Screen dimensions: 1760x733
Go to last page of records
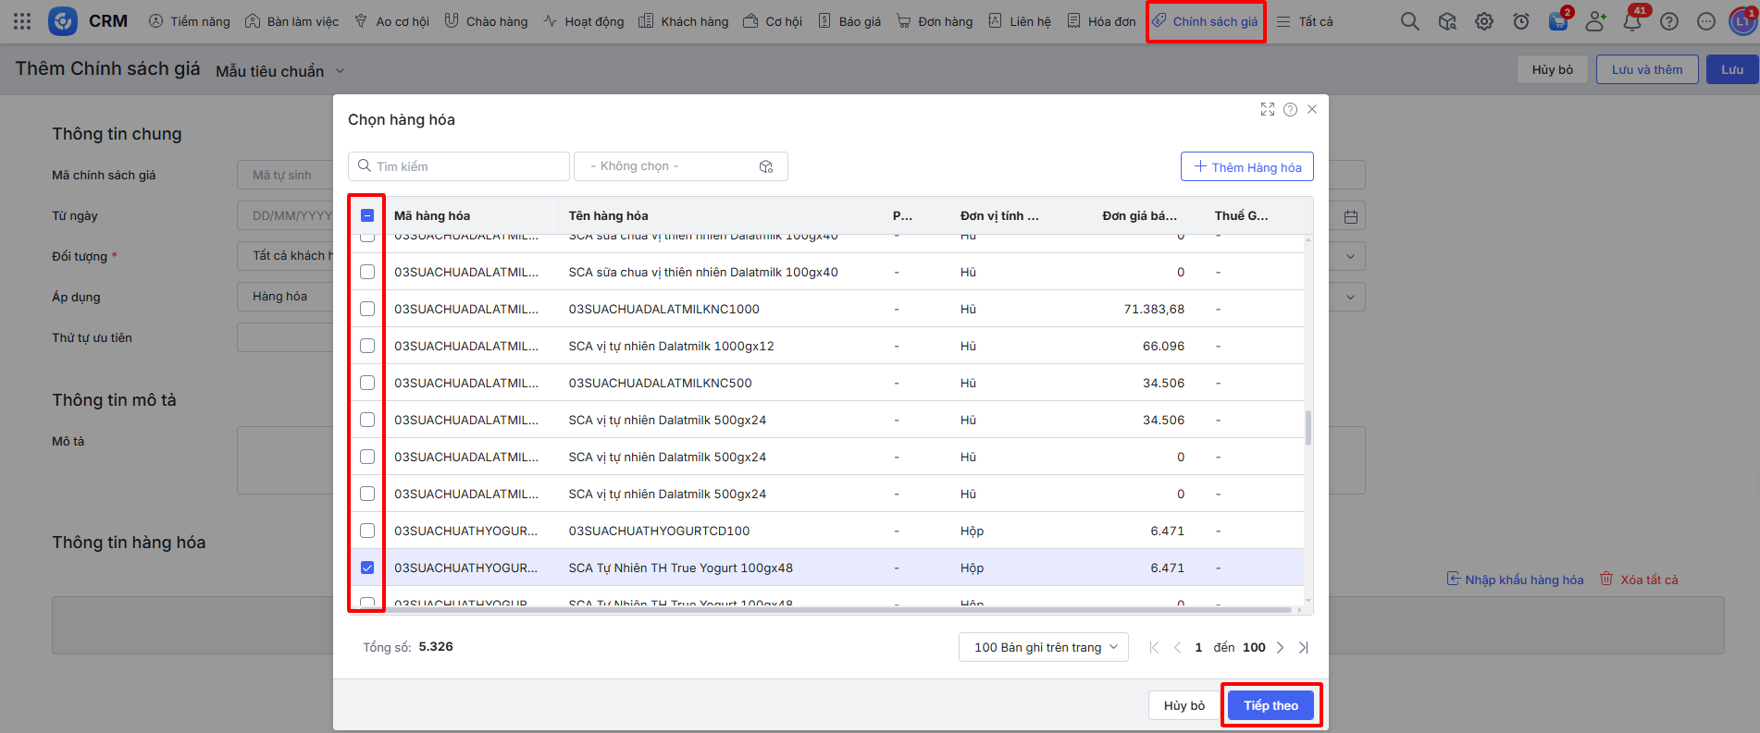[1304, 648]
